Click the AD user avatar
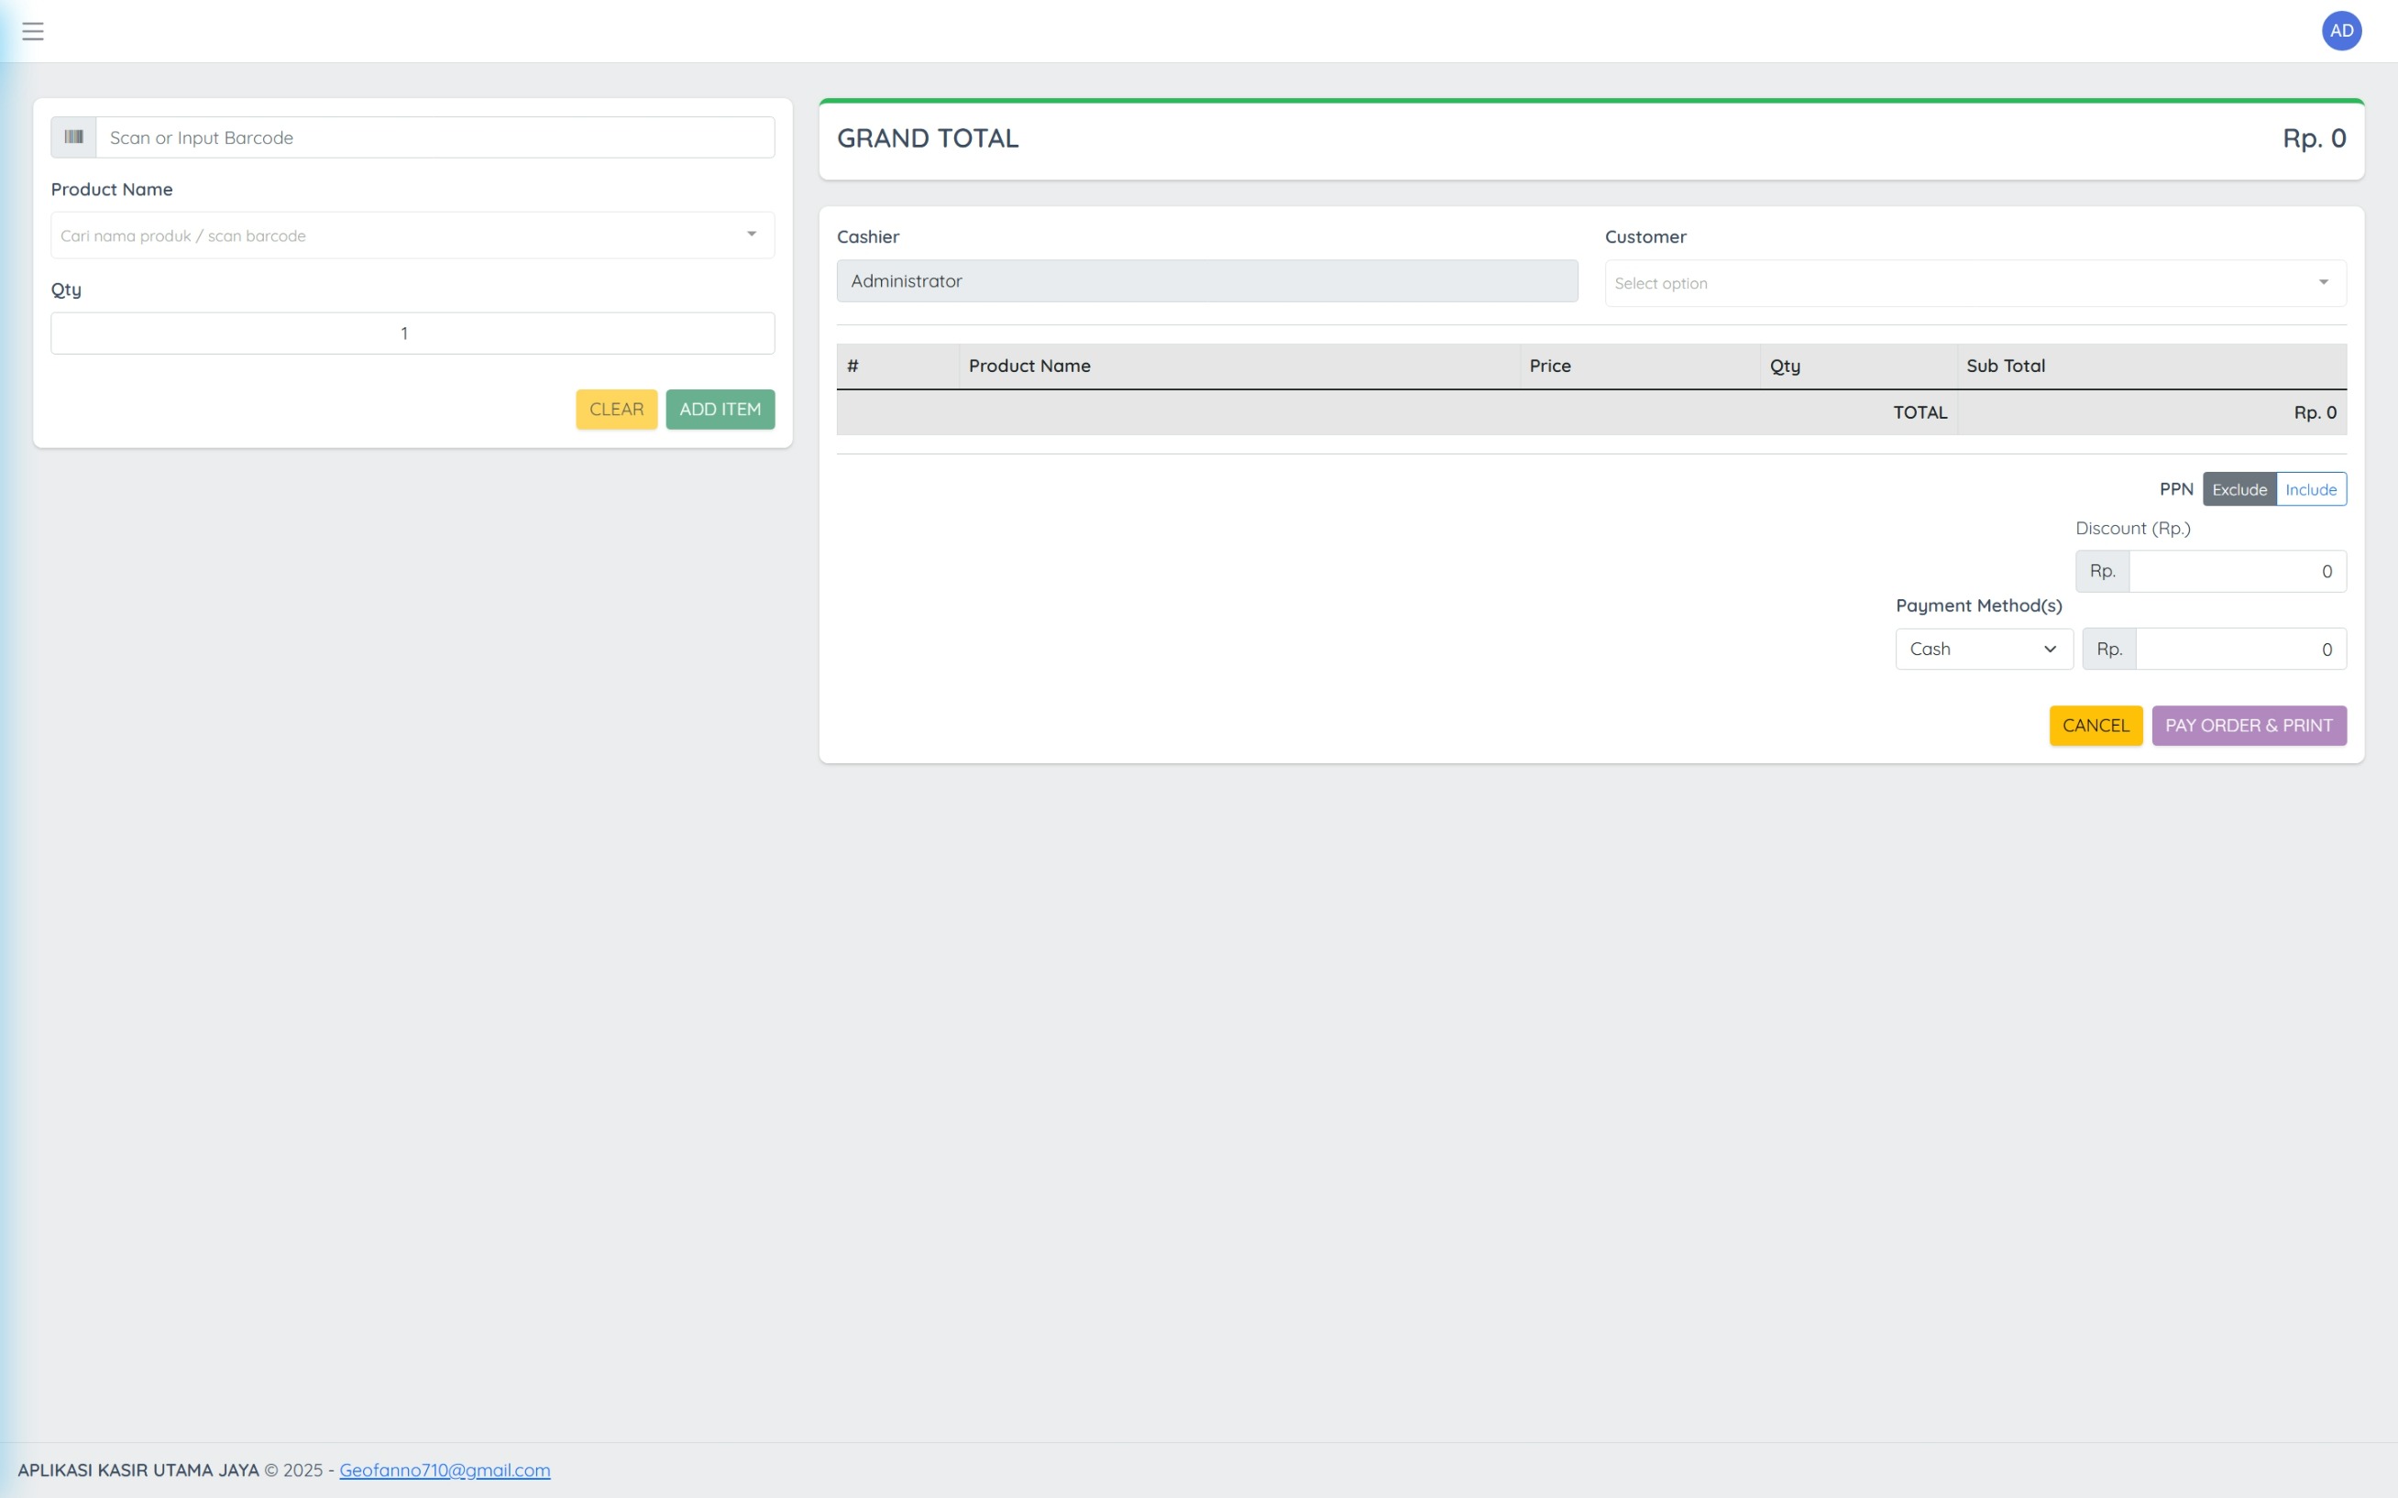Image resolution: width=2398 pixels, height=1498 pixels. click(x=2340, y=31)
